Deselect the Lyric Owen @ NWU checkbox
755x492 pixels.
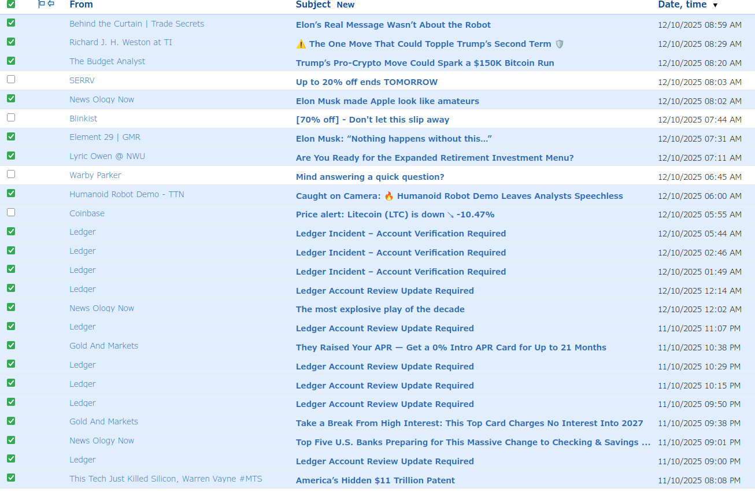coord(11,156)
